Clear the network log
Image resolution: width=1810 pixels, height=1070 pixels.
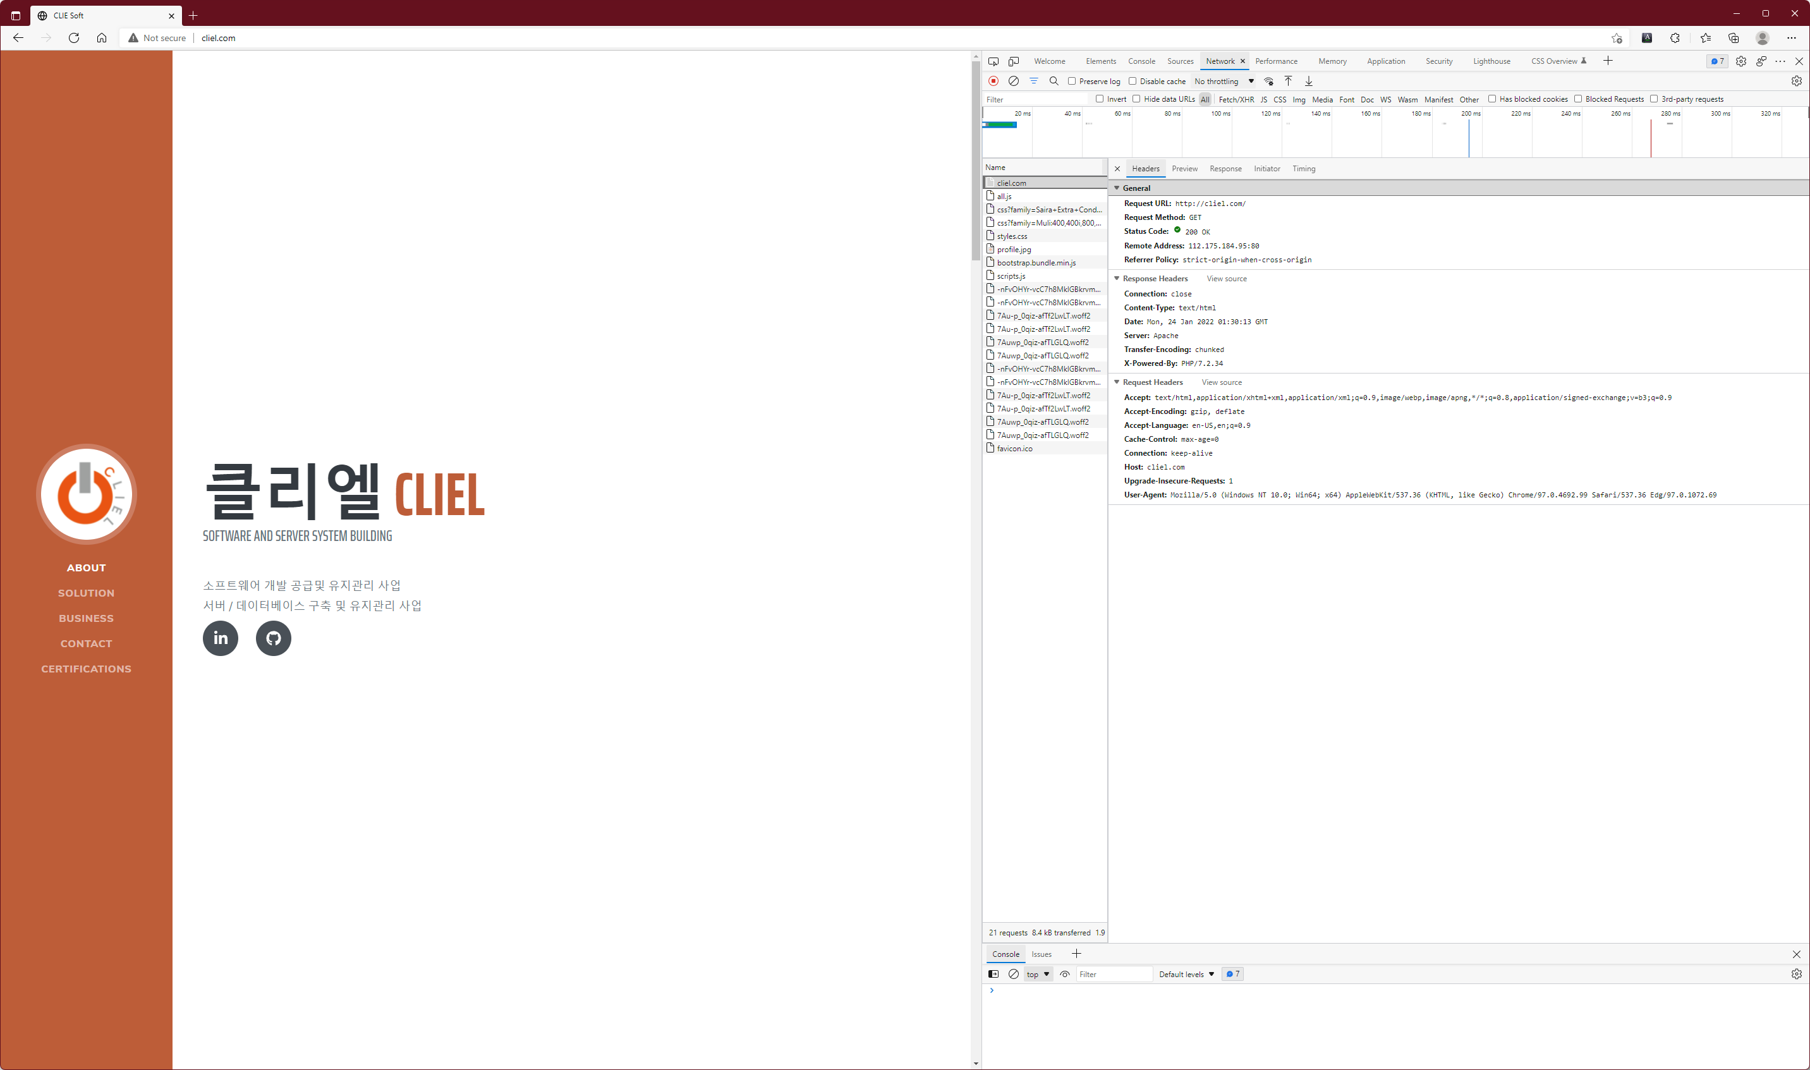click(x=1014, y=81)
